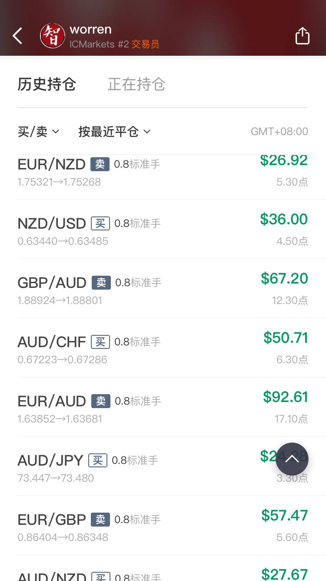Image resolution: width=326 pixels, height=581 pixels.
Task: Switch to the 正在持仓 tab
Action: 136,84
